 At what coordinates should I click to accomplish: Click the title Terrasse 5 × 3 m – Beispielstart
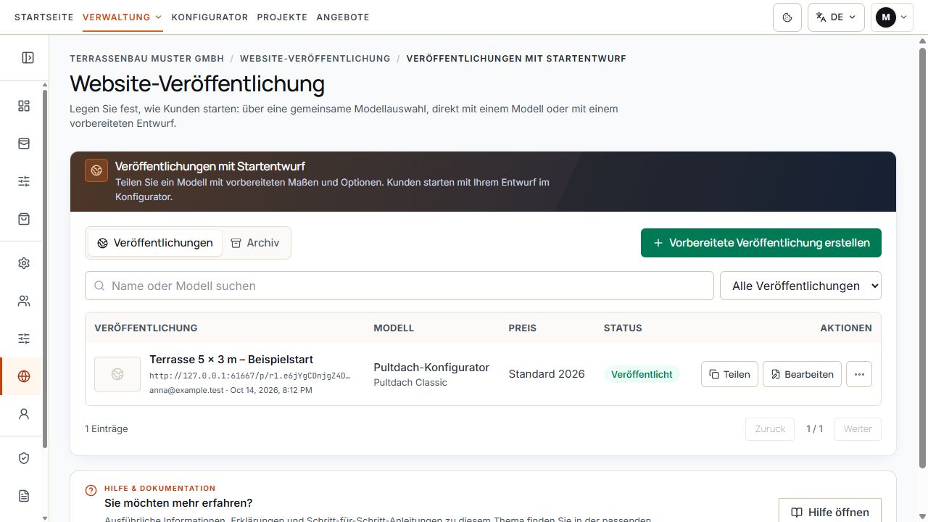coord(231,360)
